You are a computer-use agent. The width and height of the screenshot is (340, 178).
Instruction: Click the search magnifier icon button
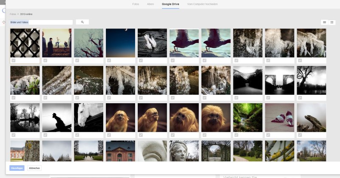coord(82,22)
